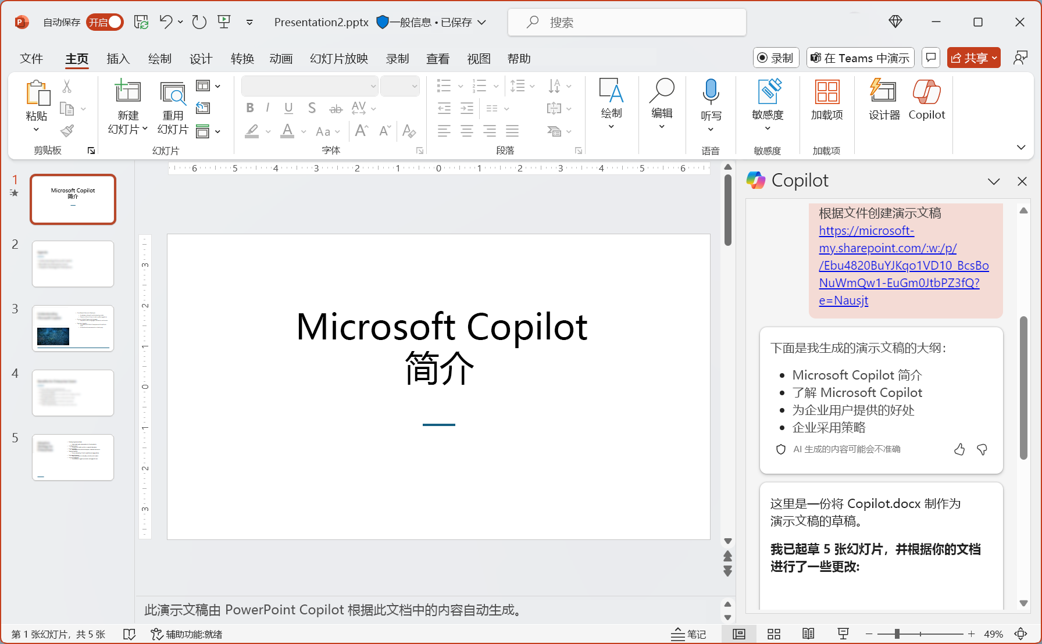
Task: Open the font name combo box
Action: point(309,86)
